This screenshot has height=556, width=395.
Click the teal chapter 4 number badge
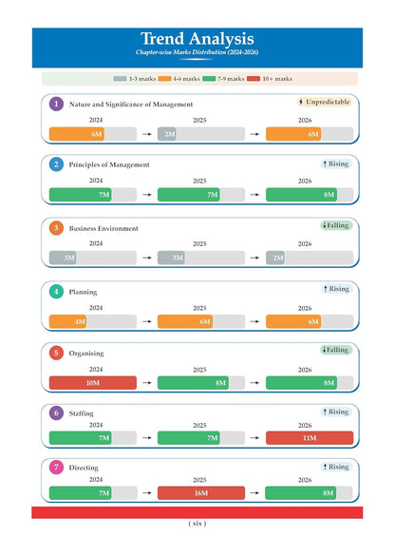click(56, 292)
